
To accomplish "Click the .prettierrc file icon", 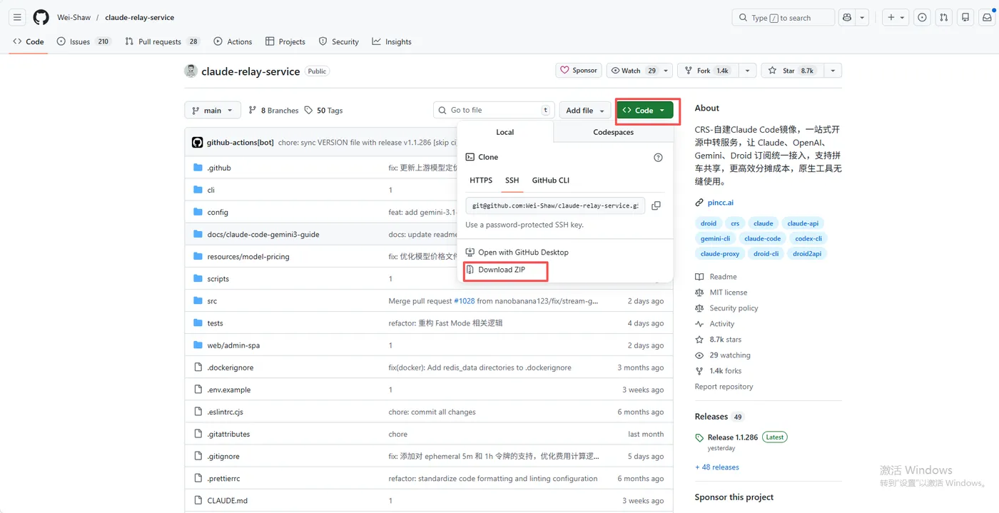I will [198, 479].
